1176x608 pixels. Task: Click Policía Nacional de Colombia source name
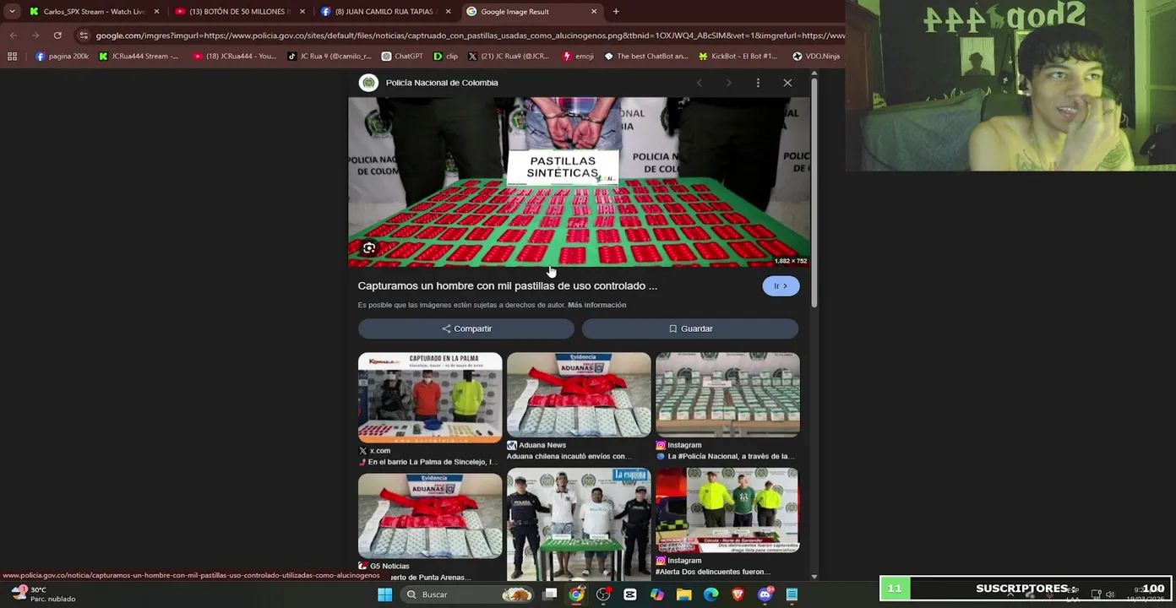point(442,83)
